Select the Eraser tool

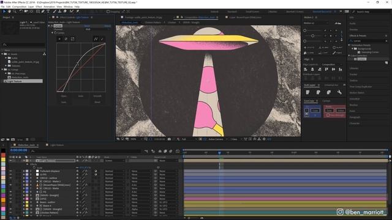[65, 12]
